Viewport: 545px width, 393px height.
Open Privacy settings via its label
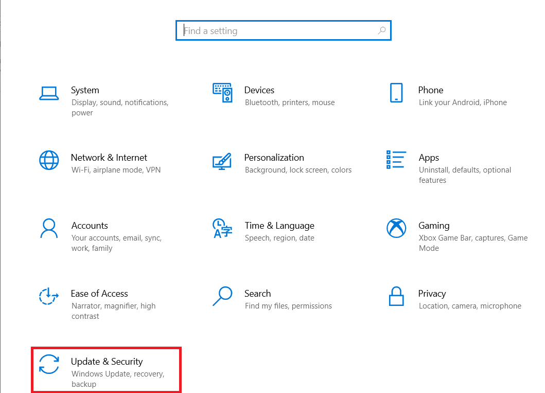(x=432, y=294)
